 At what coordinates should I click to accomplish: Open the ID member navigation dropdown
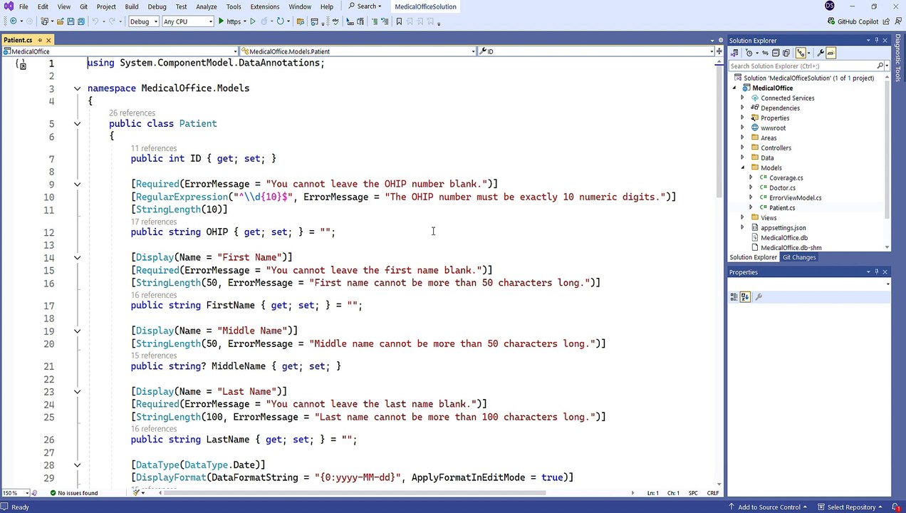click(x=596, y=51)
